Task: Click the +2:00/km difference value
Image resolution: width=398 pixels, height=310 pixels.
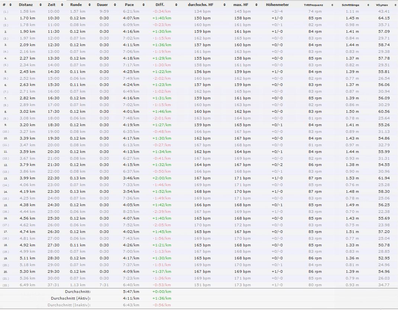Action: pyautogui.click(x=162, y=178)
